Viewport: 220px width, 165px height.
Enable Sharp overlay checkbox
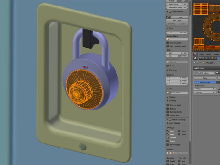click(179, 131)
